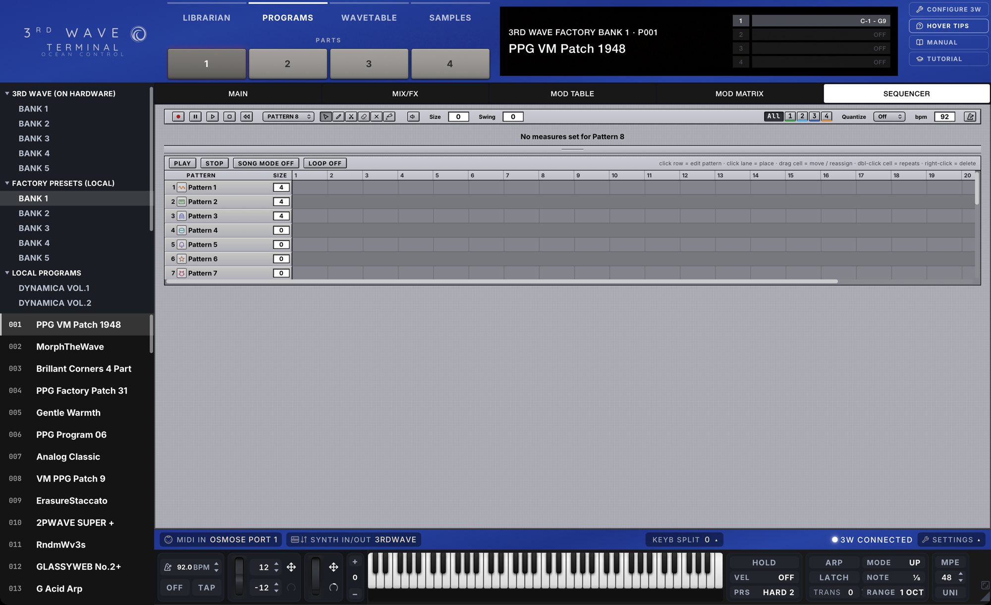991x605 pixels.
Task: Select the eraser tool
Action: coord(364,117)
